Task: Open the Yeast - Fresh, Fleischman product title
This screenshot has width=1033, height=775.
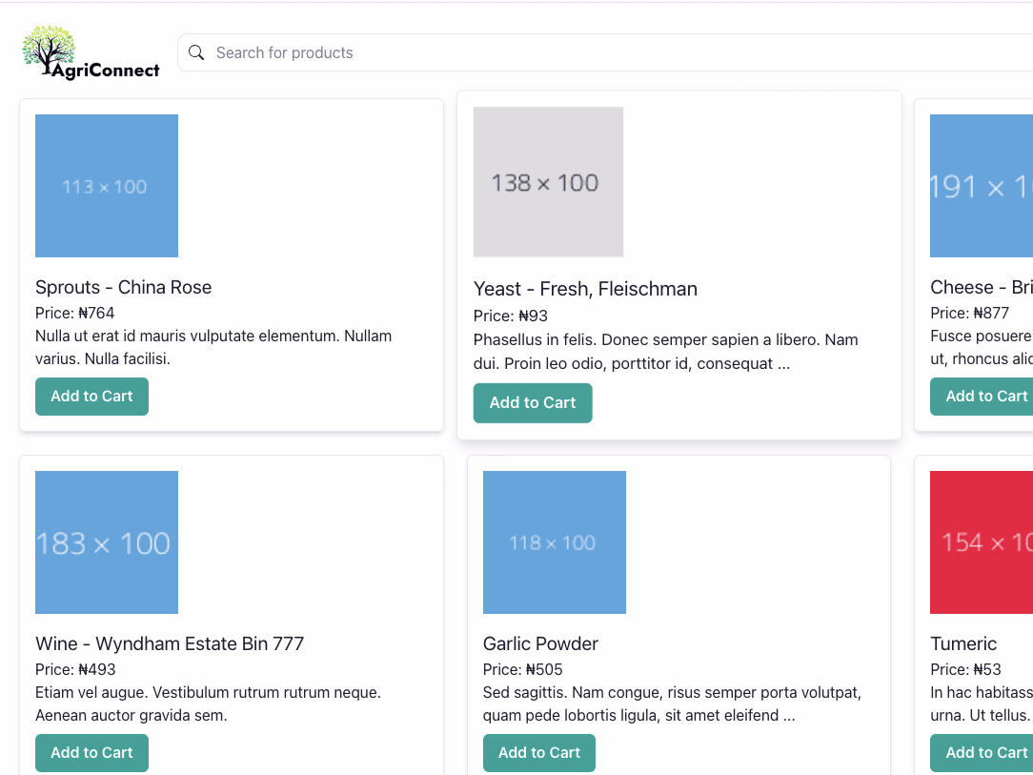Action: coord(585,289)
